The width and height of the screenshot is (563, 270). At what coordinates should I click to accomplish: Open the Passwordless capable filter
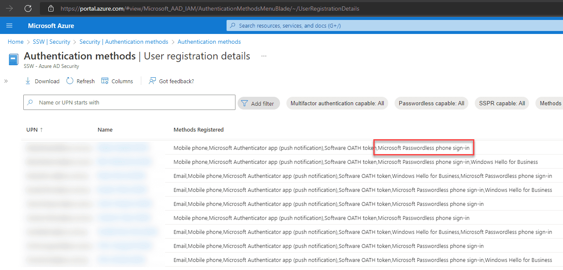click(x=431, y=103)
